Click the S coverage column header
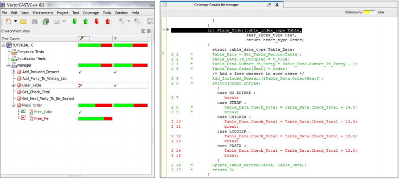This screenshot has width=399, height=179. [x=130, y=38]
